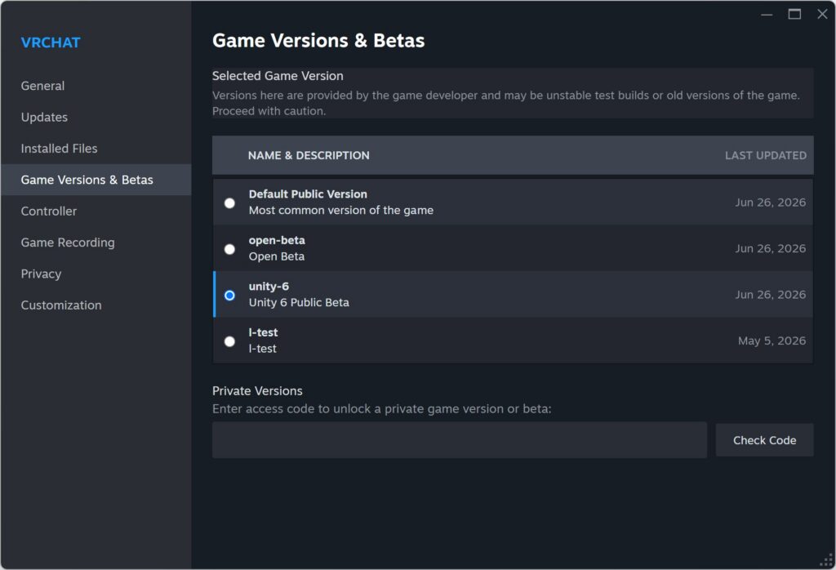Click the LAST UPDATED column header

[766, 155]
